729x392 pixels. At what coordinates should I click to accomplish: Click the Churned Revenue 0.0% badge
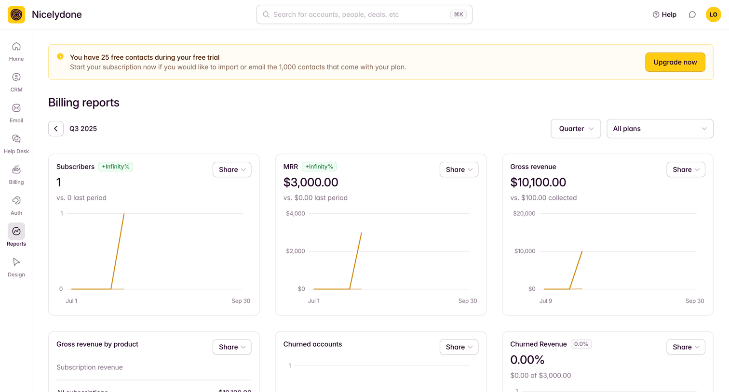(x=581, y=344)
